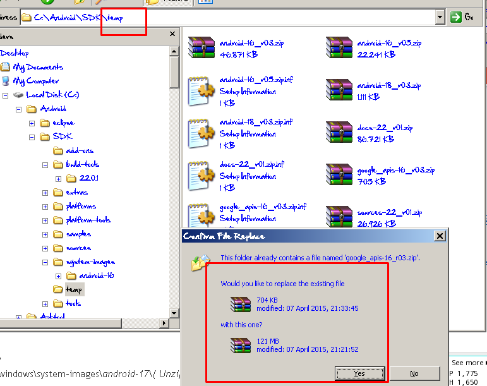Select the android-18_r03.zip archive icon

click(339, 90)
